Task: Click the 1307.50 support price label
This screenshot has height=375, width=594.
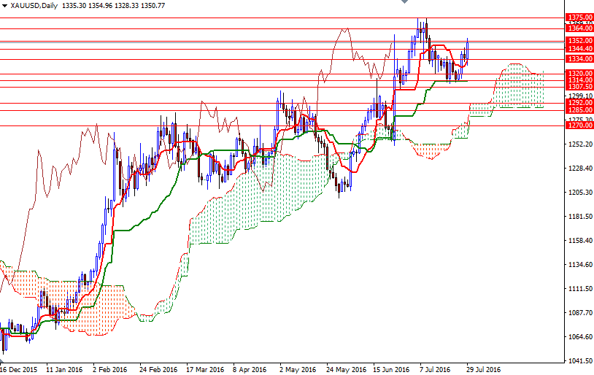Action: 579,86
